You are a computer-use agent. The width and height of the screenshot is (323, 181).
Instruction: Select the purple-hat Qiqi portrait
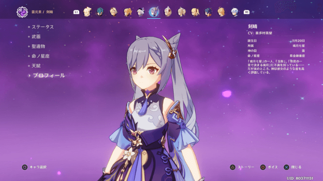tap(140, 12)
